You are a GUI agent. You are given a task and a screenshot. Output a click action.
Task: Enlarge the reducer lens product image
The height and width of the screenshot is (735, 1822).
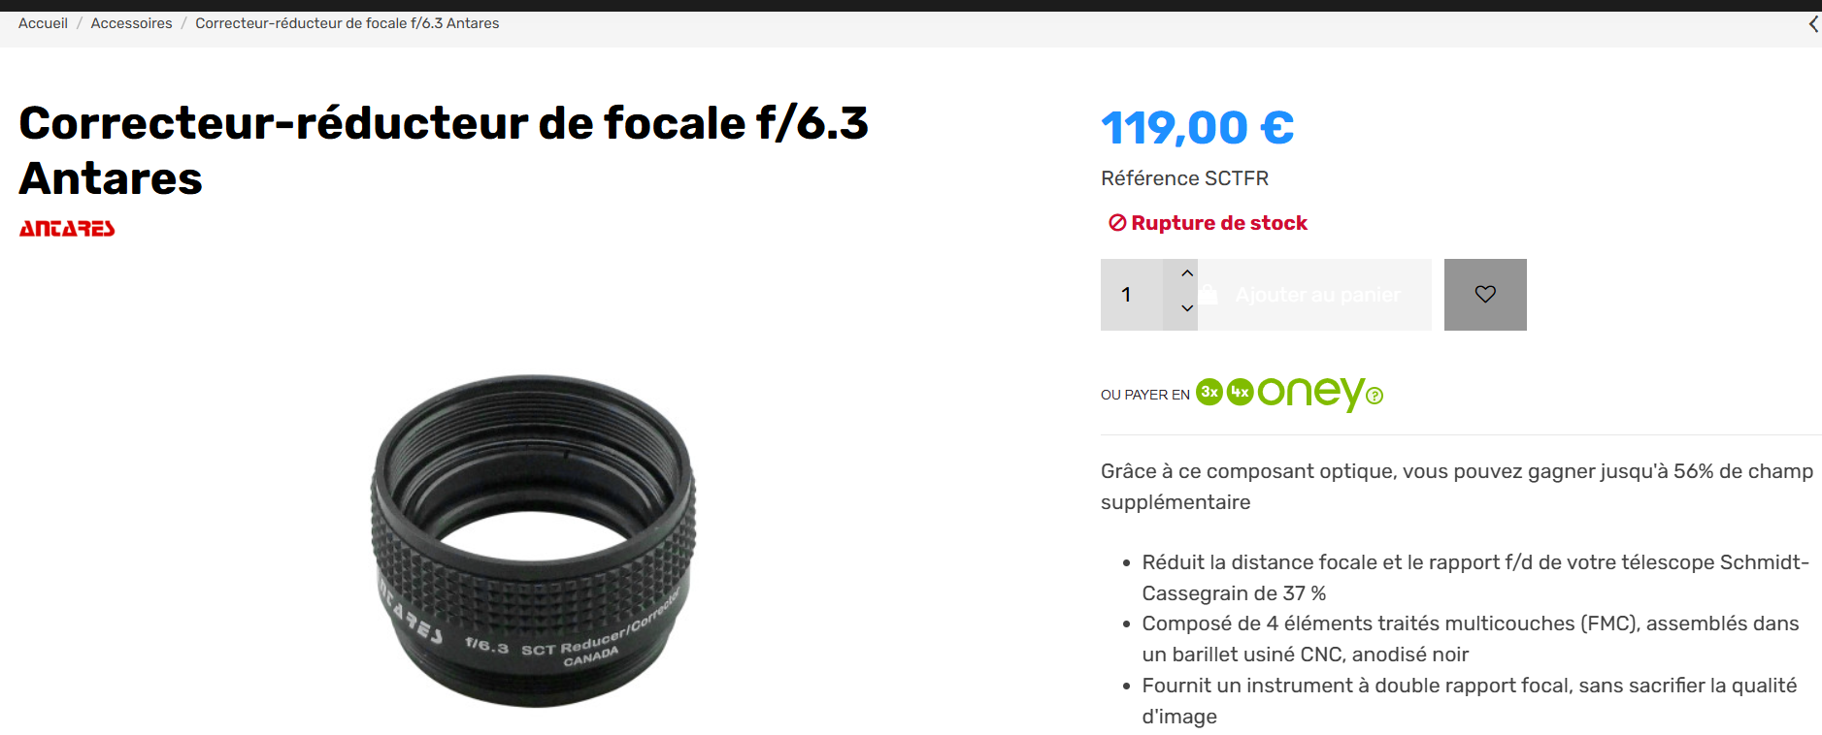[x=533, y=541]
